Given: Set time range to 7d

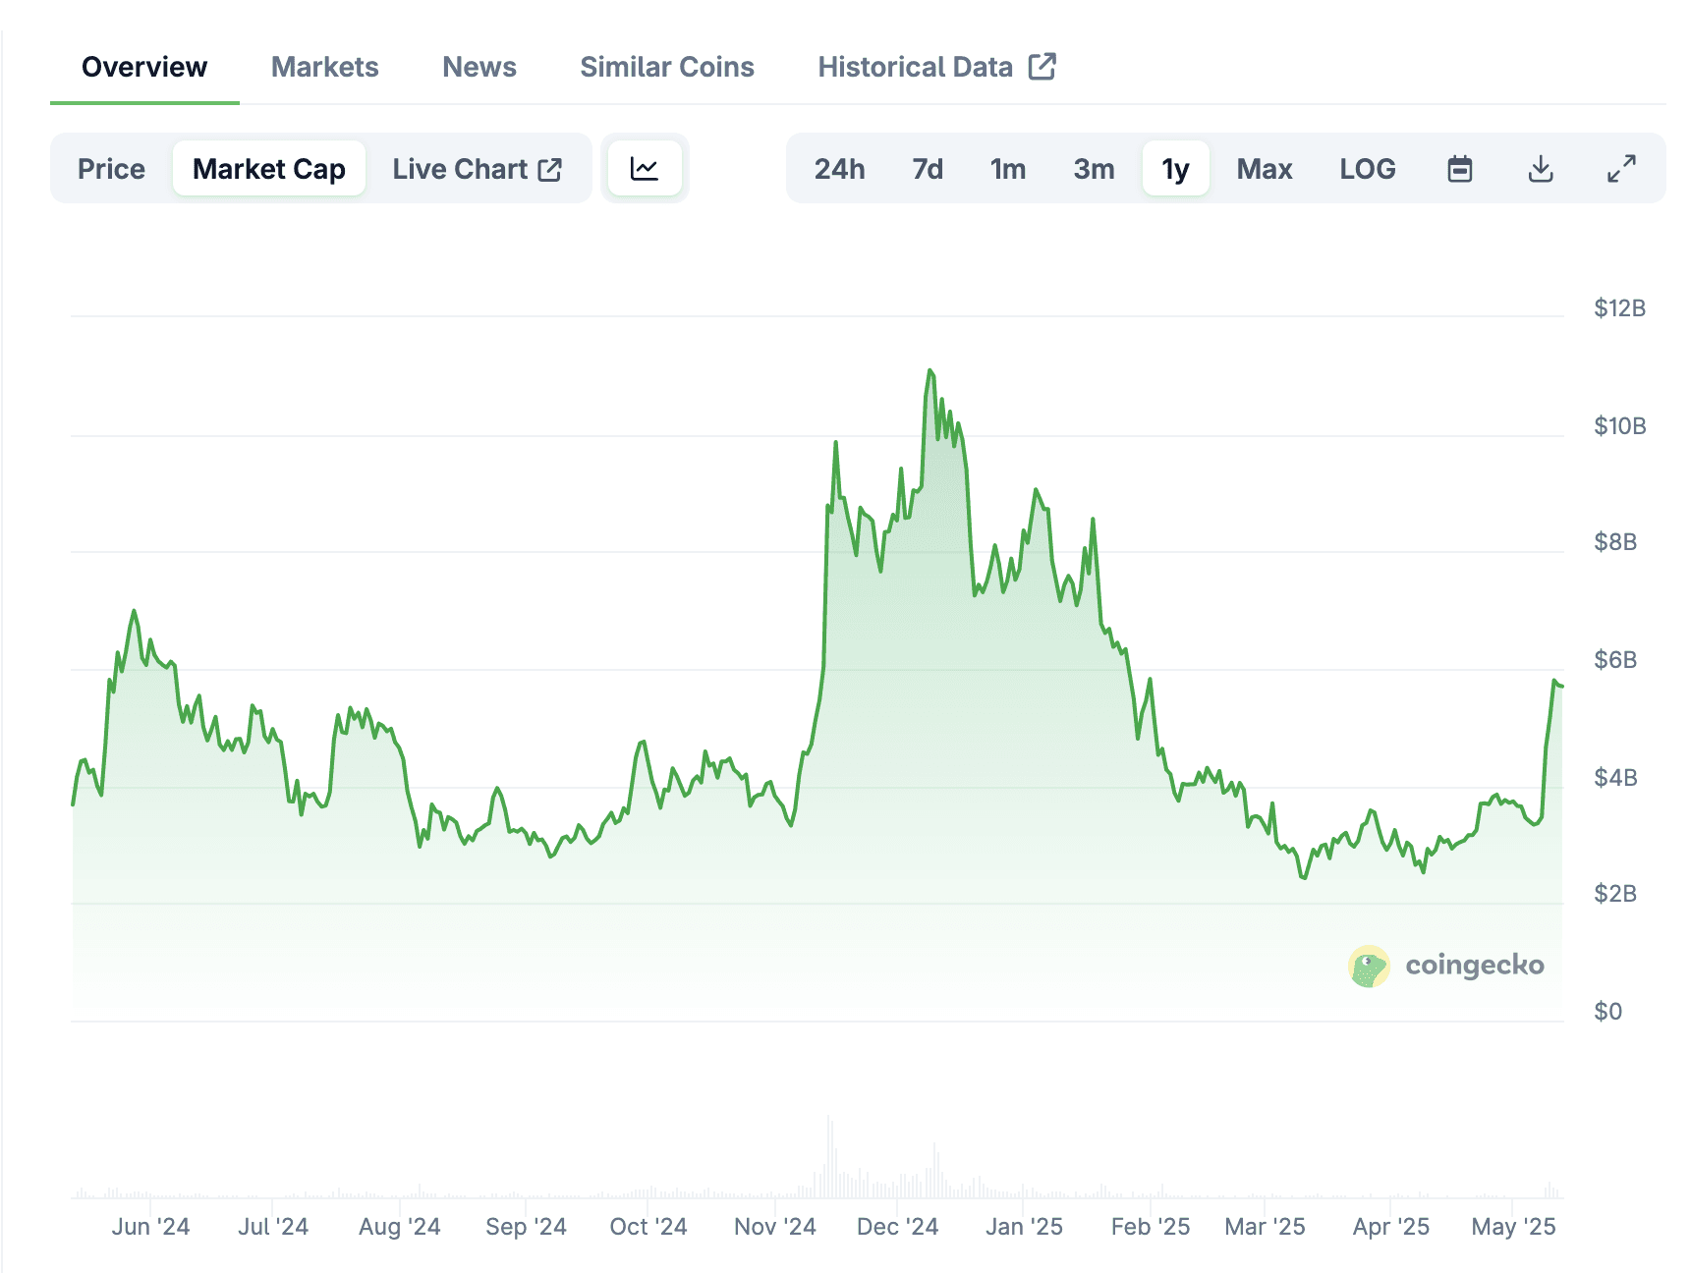Looking at the screenshot, I should point(927,169).
